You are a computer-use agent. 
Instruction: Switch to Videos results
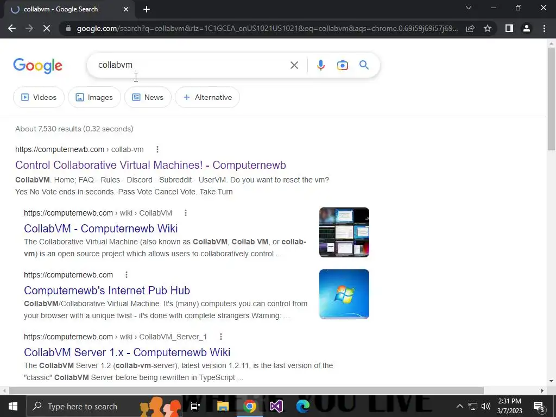coord(39,97)
